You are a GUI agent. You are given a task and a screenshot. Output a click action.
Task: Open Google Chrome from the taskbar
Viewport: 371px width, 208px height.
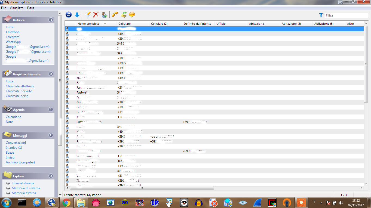click(66, 203)
